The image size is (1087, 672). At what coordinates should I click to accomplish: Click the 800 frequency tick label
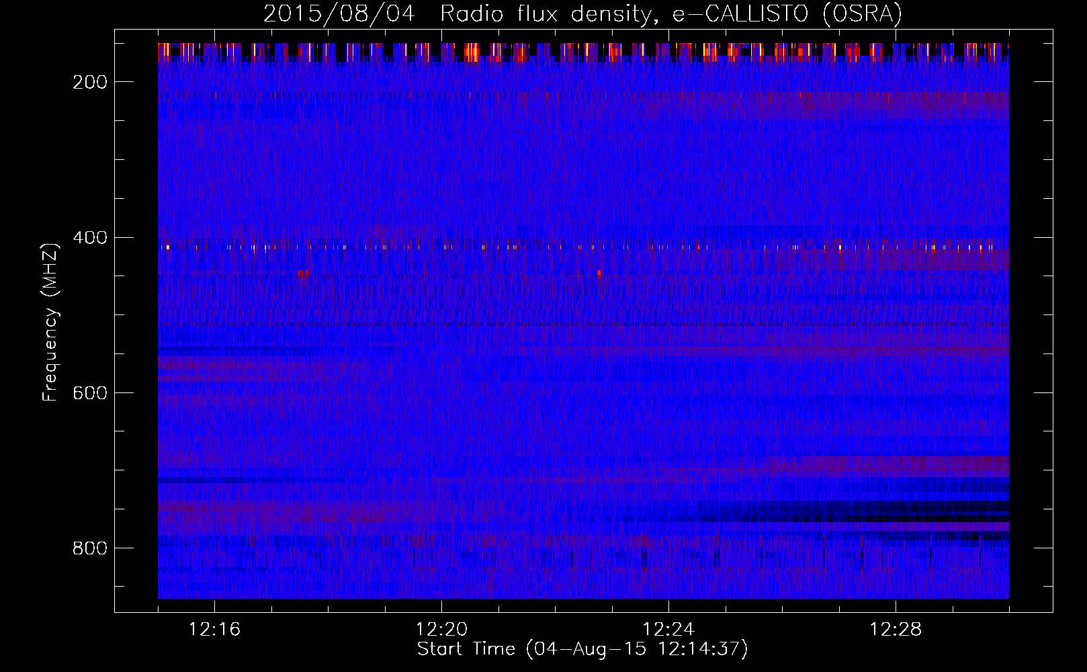click(90, 548)
